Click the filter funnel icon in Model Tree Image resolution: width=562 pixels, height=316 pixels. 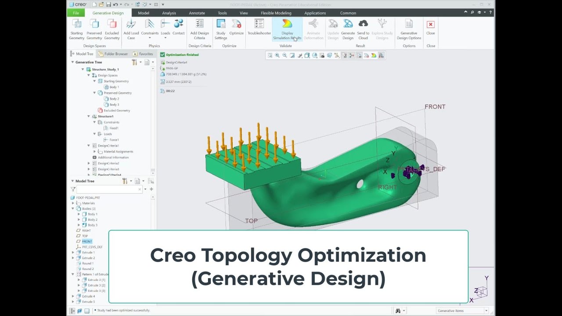[x=73, y=189]
